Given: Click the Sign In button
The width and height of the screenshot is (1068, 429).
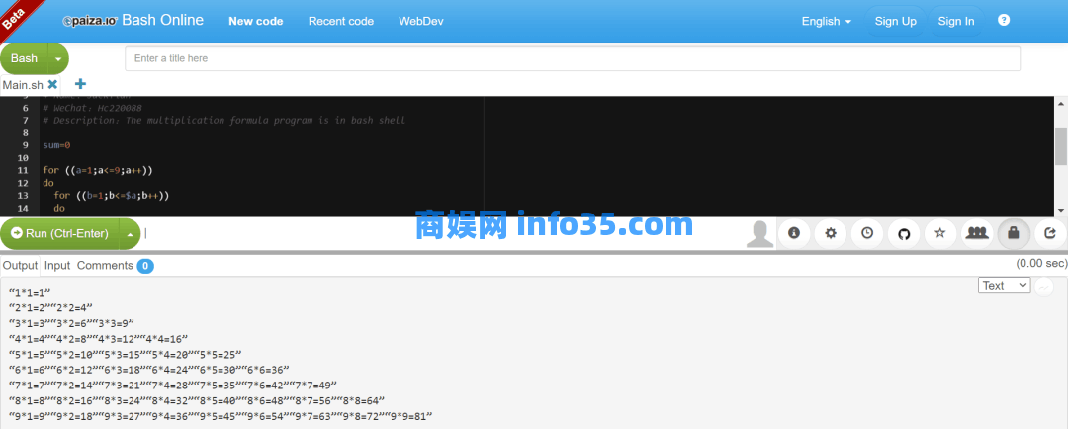Looking at the screenshot, I should (955, 21).
